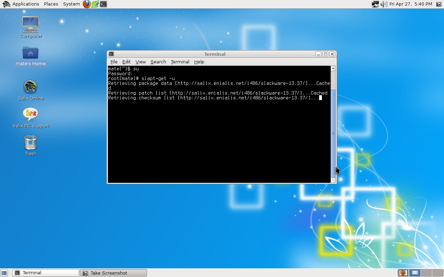Open the text editor launcher in top panel
444x277 pixels.
pyautogui.click(x=95, y=4)
